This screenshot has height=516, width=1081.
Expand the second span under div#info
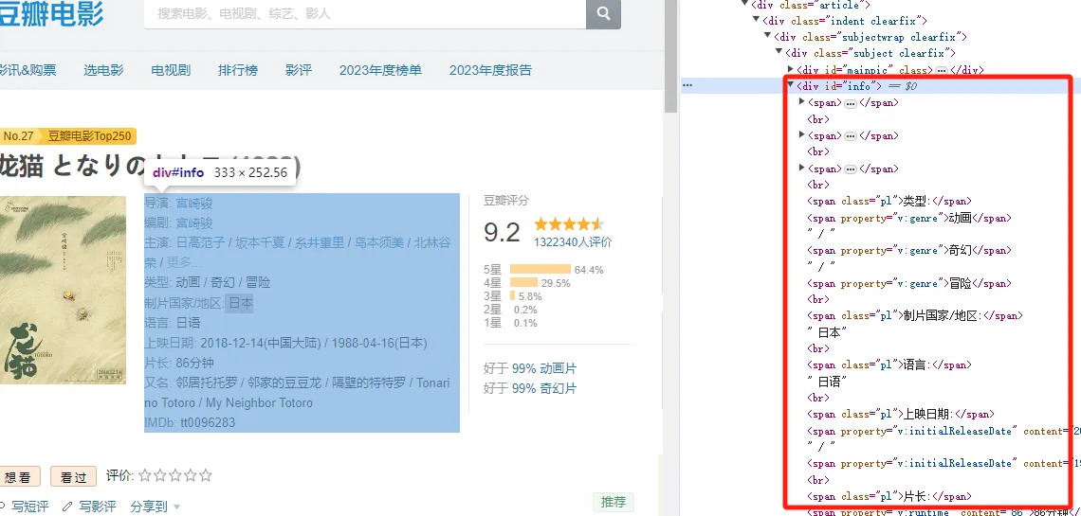[x=802, y=135]
